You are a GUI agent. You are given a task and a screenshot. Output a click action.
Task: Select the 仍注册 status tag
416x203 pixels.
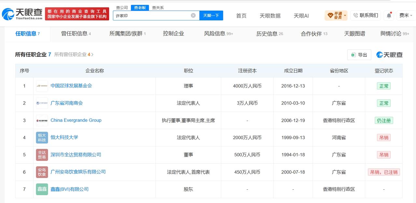384,120
